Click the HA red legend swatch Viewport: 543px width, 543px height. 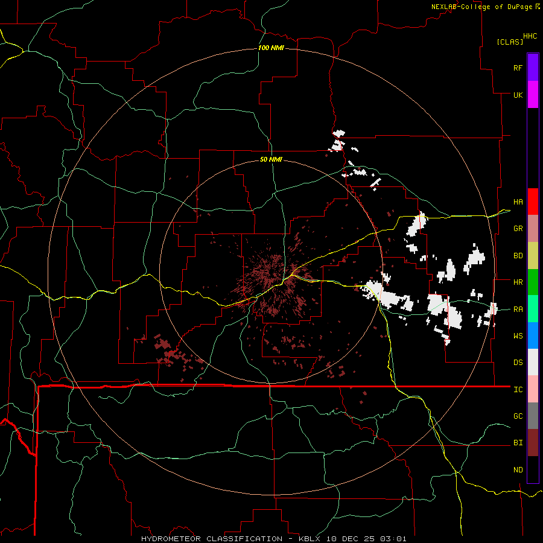533,202
